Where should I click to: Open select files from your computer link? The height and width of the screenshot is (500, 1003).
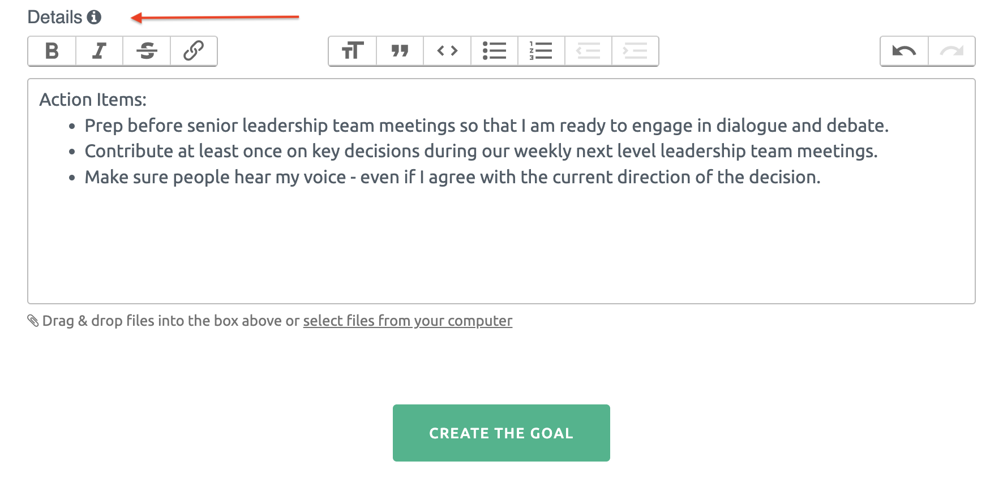click(408, 321)
